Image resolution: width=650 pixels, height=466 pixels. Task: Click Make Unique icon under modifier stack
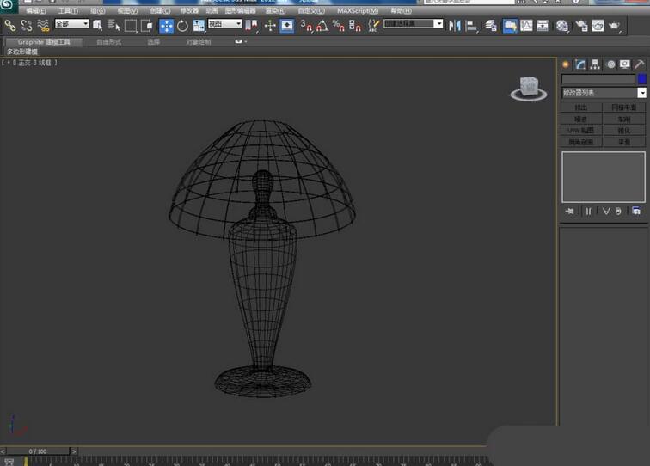pyautogui.click(x=606, y=212)
